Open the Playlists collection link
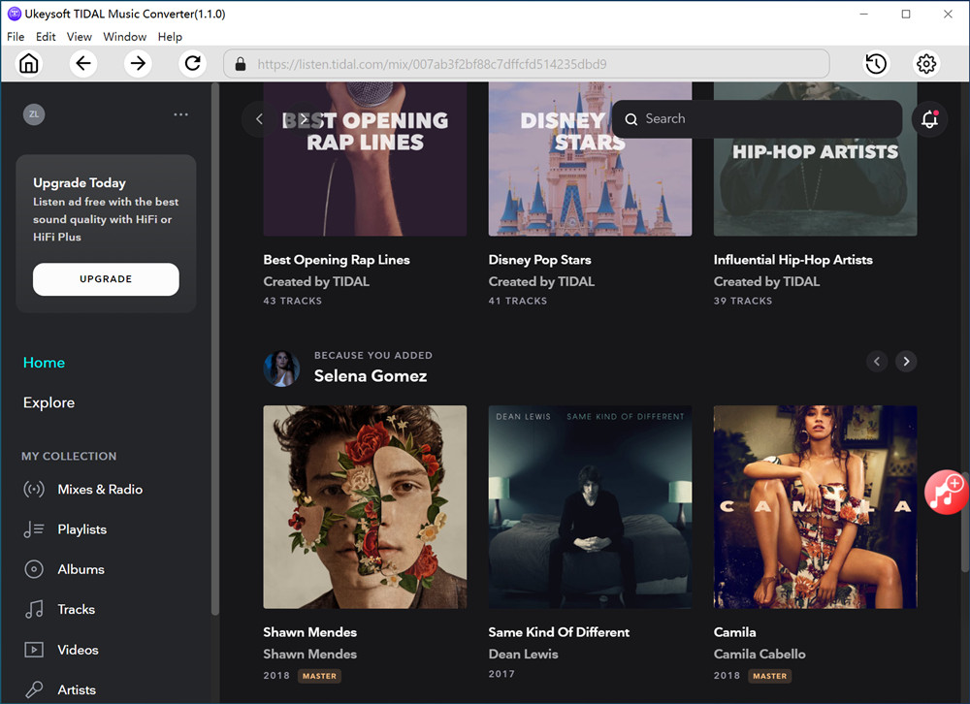The height and width of the screenshot is (704, 970). click(82, 529)
